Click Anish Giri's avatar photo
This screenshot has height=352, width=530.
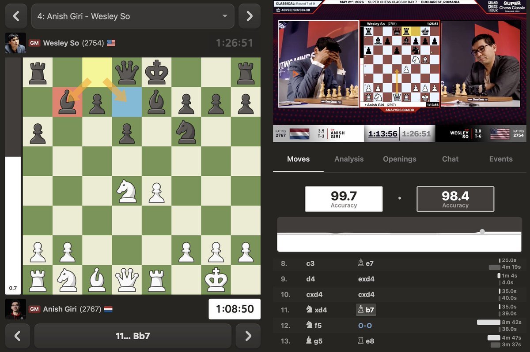pos(15,309)
